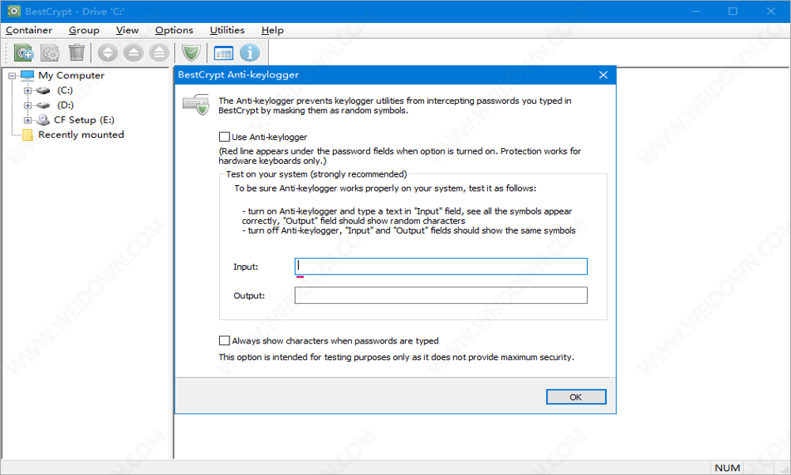Select the (D:) drive label
Viewport: 791px width, 475px height.
click(x=65, y=105)
